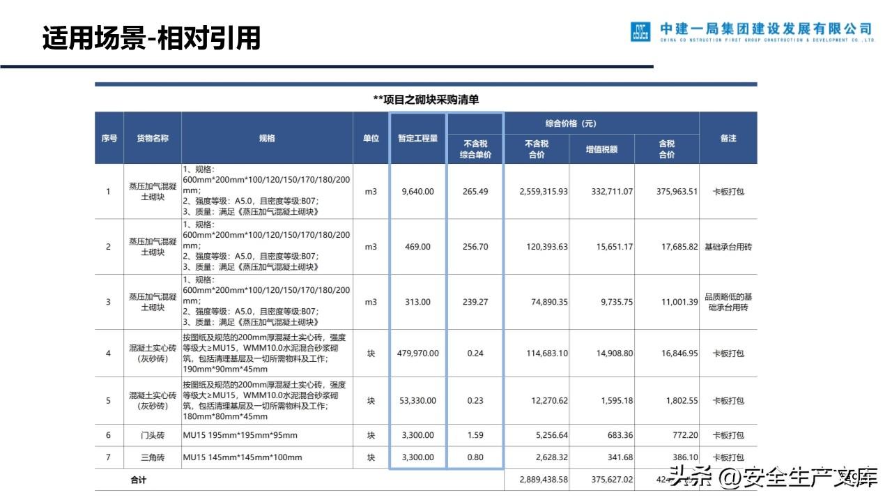Select total cell 772.20
Viewport: 892px width, 502px height.
pyautogui.click(x=686, y=435)
